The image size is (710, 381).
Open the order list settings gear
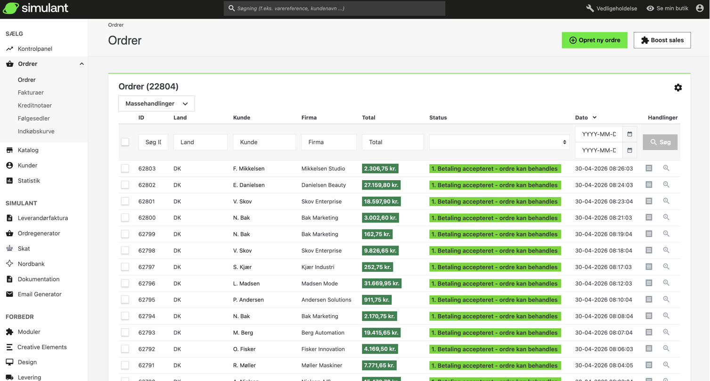pyautogui.click(x=678, y=87)
